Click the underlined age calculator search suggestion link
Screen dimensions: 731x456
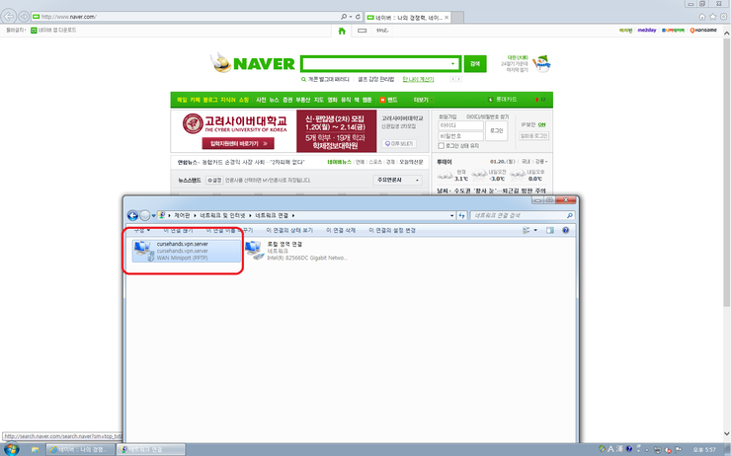[x=418, y=79]
